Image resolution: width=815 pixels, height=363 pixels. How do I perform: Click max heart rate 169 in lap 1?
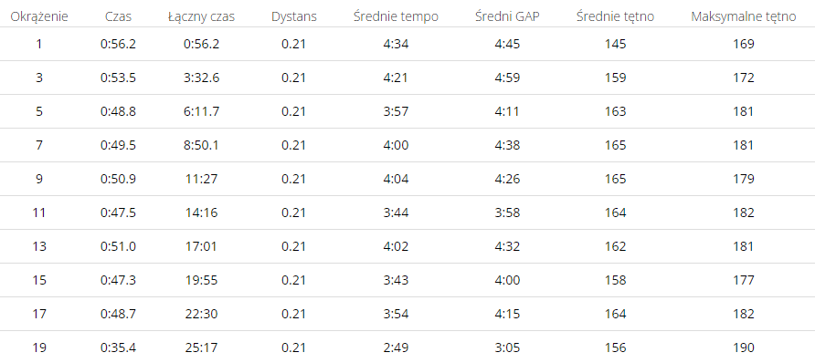[x=743, y=44]
